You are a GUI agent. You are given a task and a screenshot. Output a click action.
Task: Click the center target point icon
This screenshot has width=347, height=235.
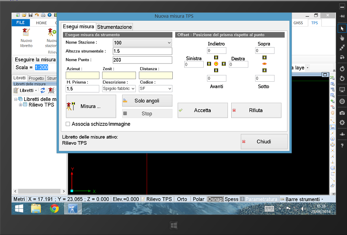point(216,64)
